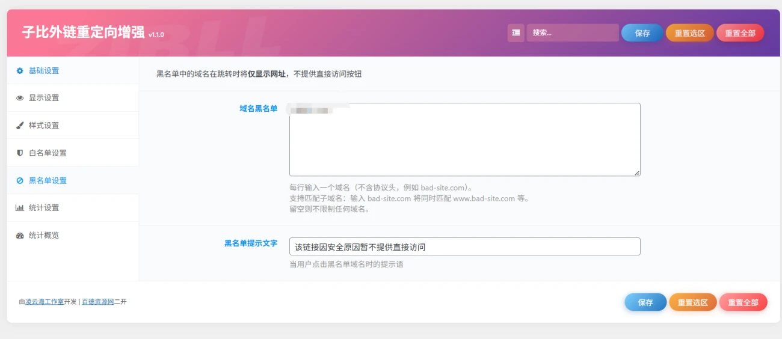Click the top 重置选区 button
Viewport: 782px width, 339px height.
click(689, 33)
